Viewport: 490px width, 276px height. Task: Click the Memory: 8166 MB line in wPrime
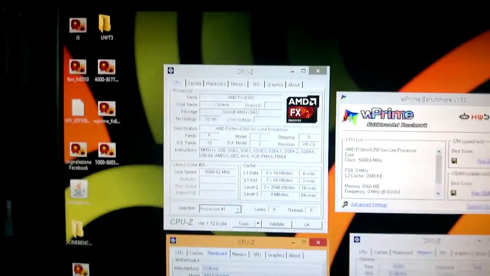[362, 186]
